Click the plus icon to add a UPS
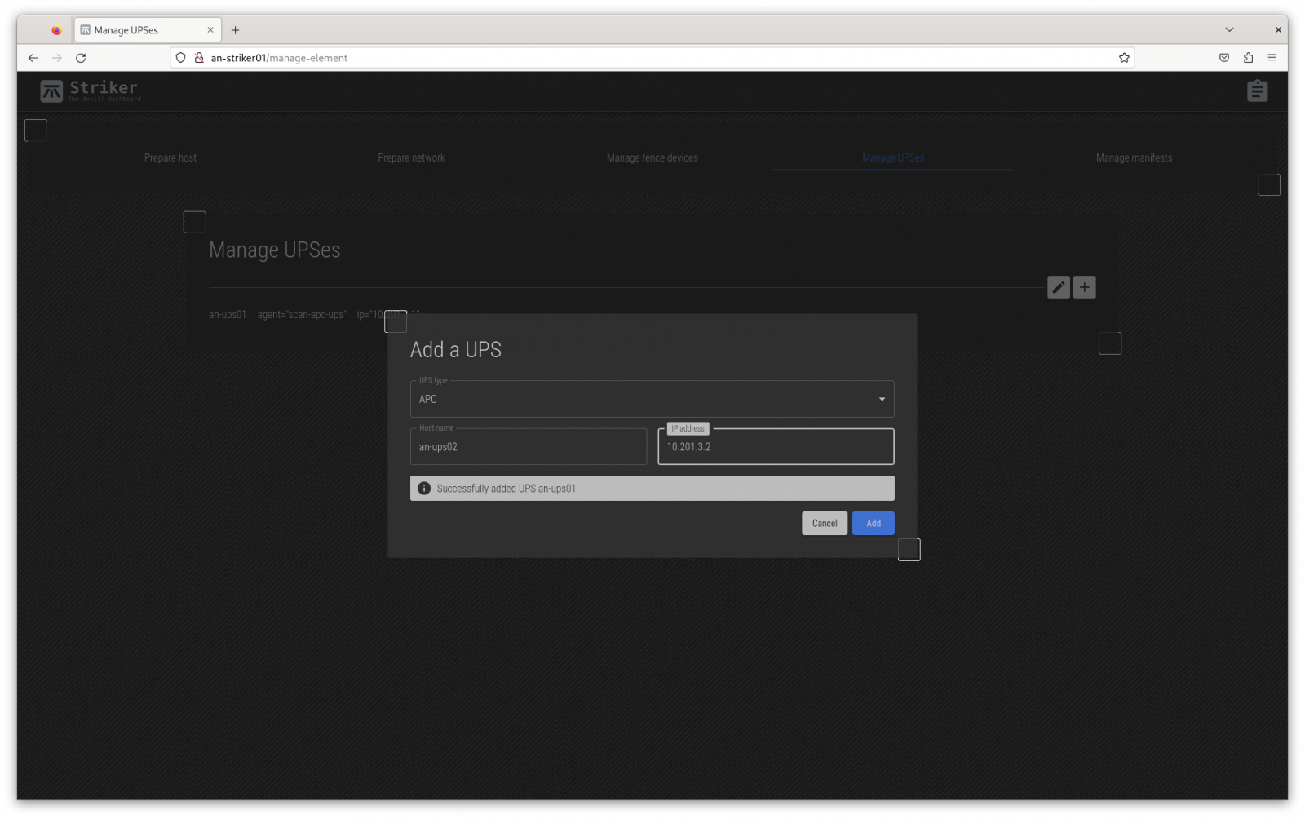Screen dimensions: 1305x819 pyautogui.click(x=1084, y=287)
